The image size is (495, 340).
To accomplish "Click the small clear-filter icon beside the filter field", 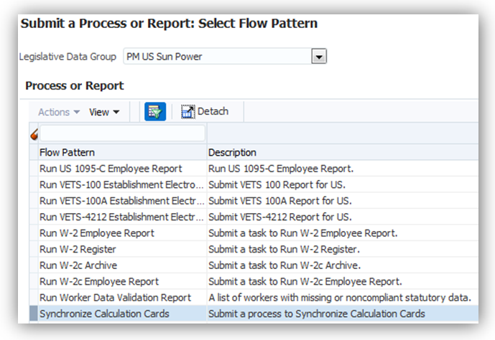I will (x=34, y=133).
